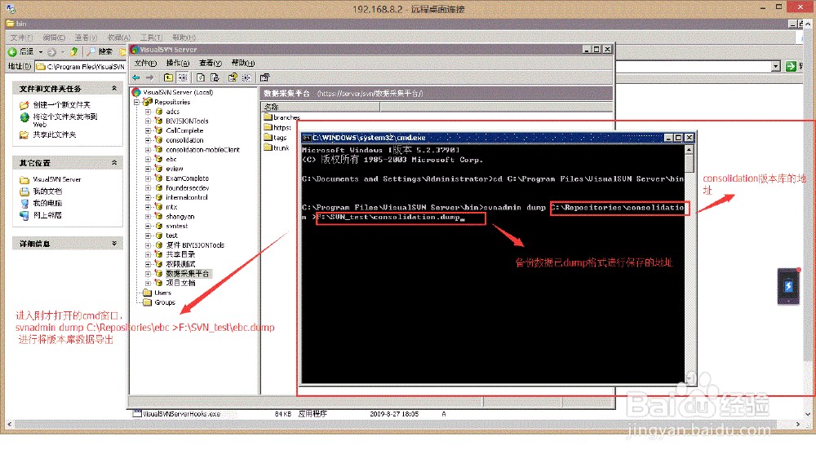
Task: Click the green Go arrow beside the address bar
Action: (791, 66)
